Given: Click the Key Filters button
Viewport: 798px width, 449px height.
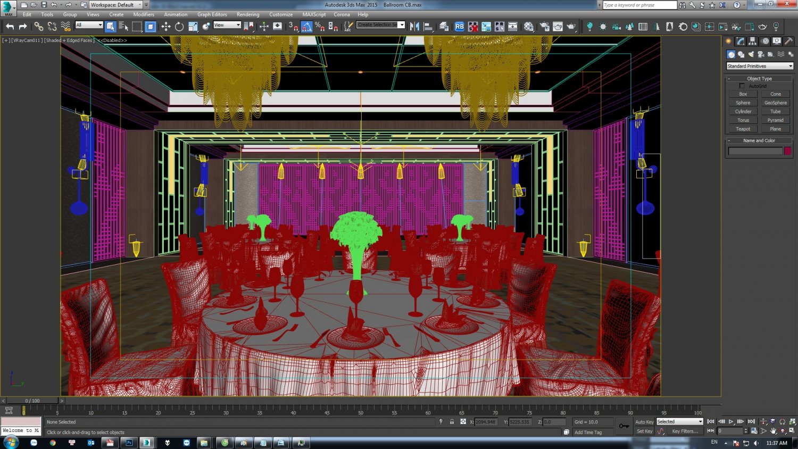Looking at the screenshot, I should (686, 431).
